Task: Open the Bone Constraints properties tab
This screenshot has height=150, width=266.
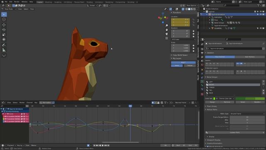Action: [202, 89]
